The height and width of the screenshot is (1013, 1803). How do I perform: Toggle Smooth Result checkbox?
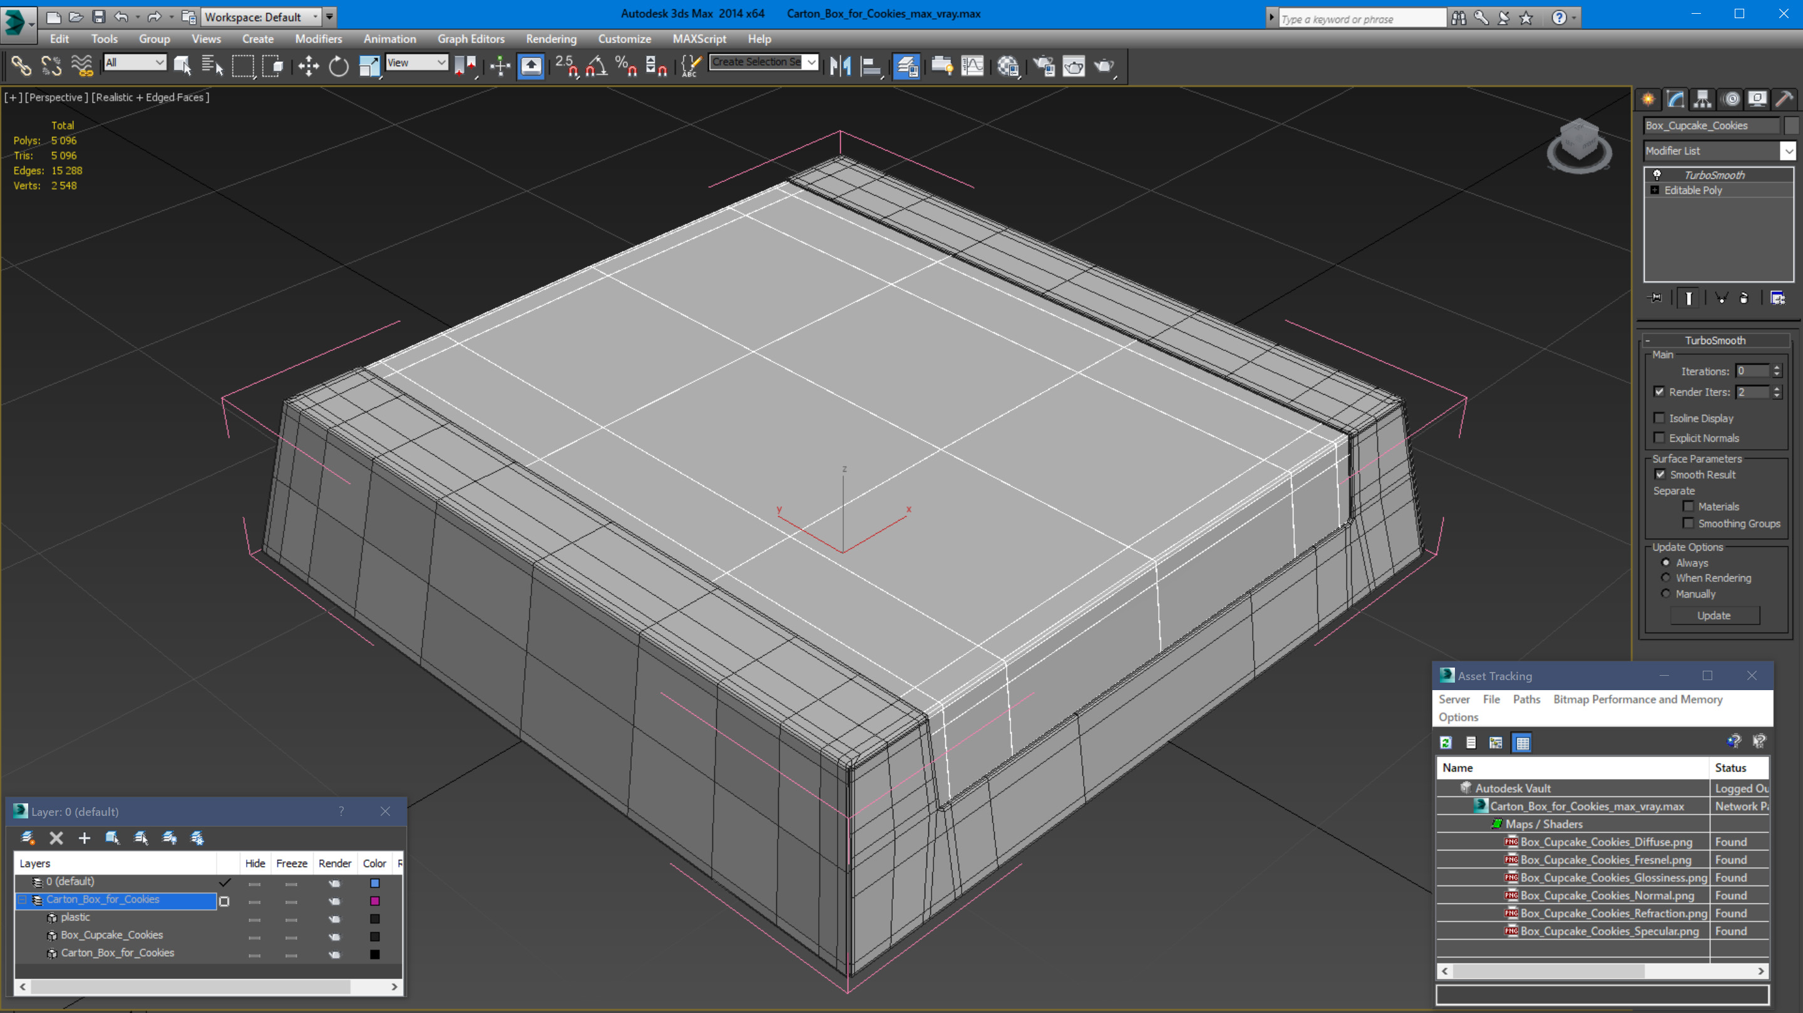click(1660, 474)
